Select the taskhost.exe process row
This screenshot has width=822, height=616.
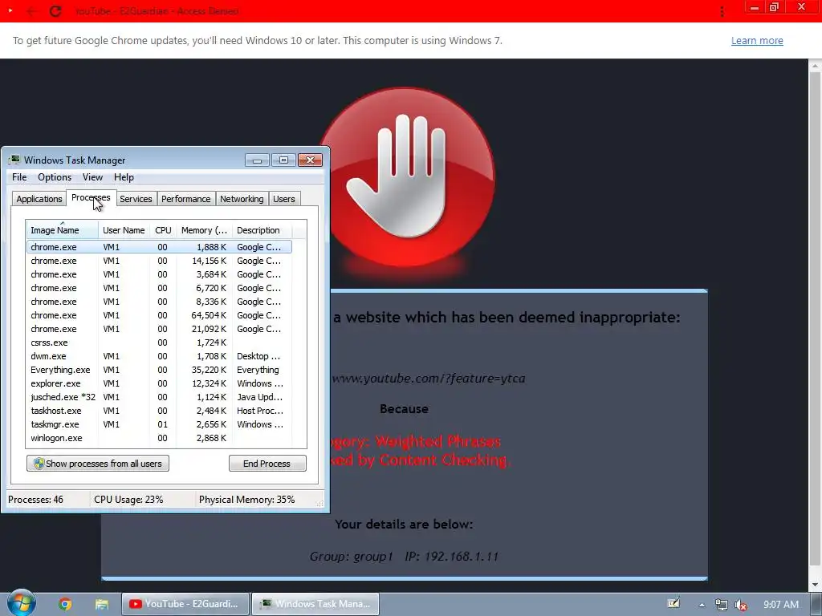(159, 411)
